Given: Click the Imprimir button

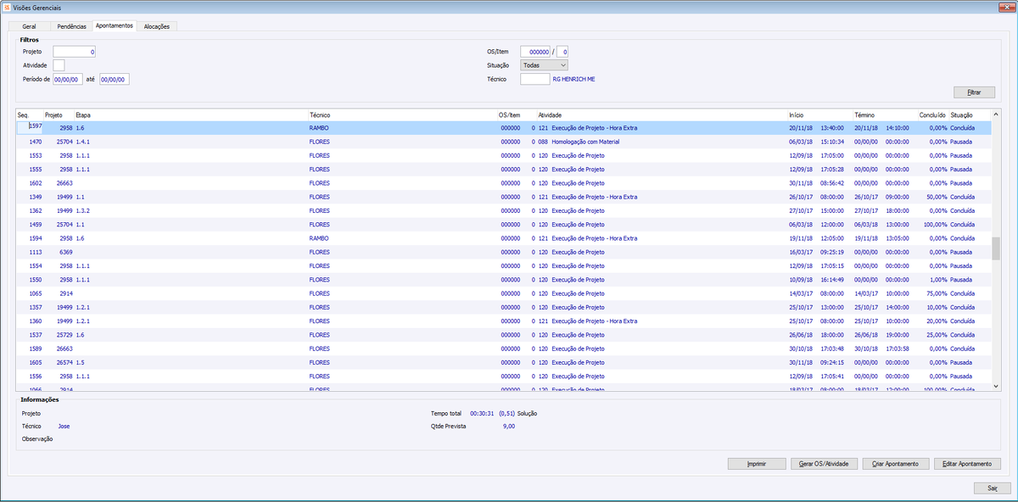Looking at the screenshot, I should (758, 464).
